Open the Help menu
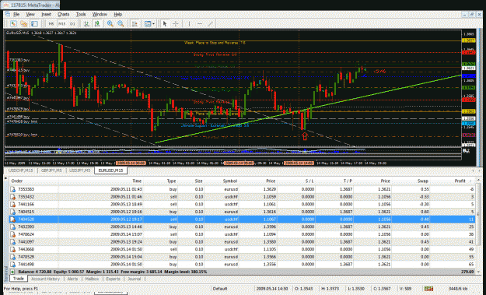Screen dimensions: 486x295 (117, 14)
